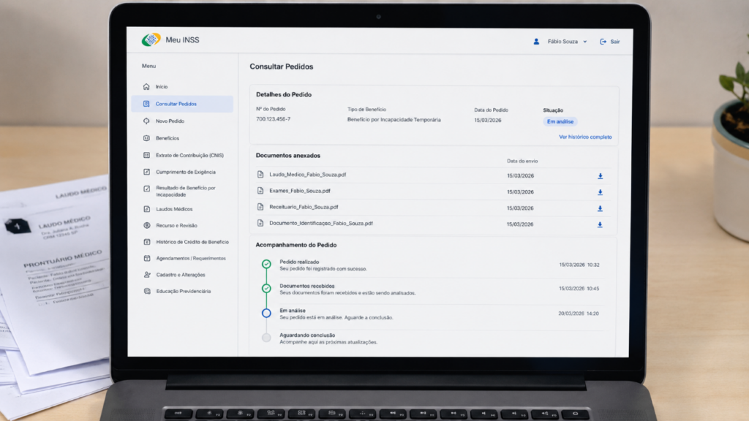Open the Documento_Identificaçao_Fabio_Souza.pdf file name

click(x=321, y=224)
